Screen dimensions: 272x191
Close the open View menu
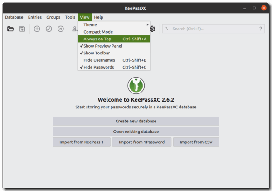pyautogui.click(x=85, y=17)
